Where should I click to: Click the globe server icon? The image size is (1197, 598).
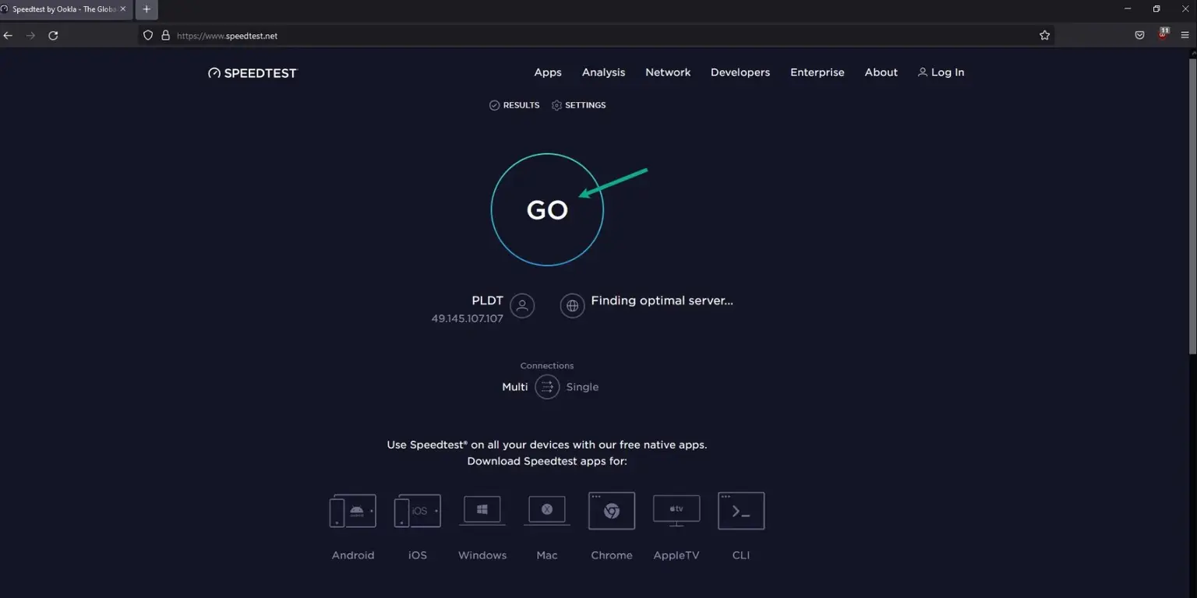(572, 306)
